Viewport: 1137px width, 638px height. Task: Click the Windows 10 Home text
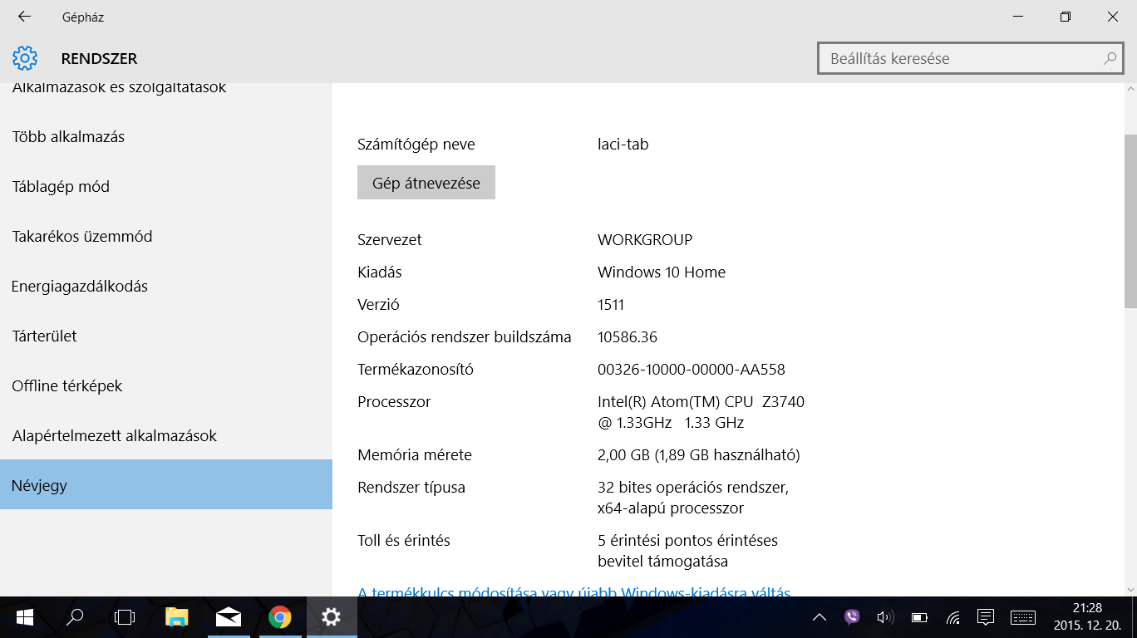pos(662,272)
